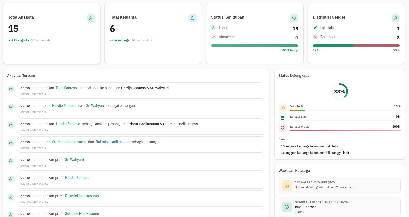Click the Hidup status icon

pyautogui.click(x=214, y=28)
